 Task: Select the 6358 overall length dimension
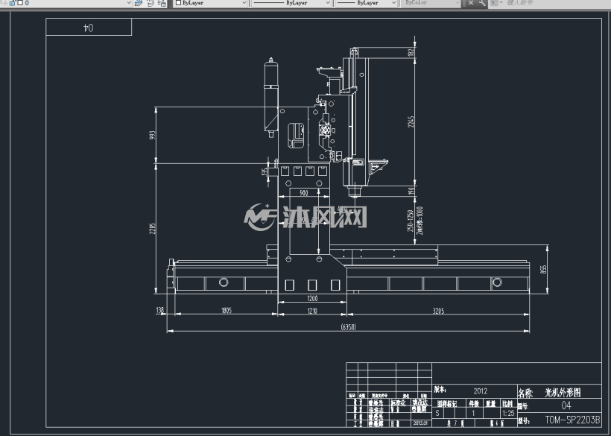click(349, 327)
